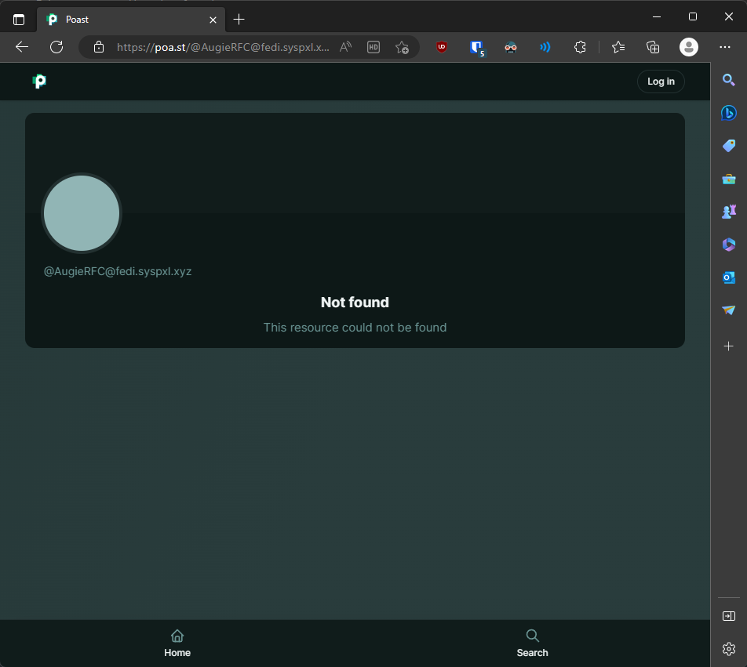Reload the current page
747x667 pixels.
pos(56,47)
